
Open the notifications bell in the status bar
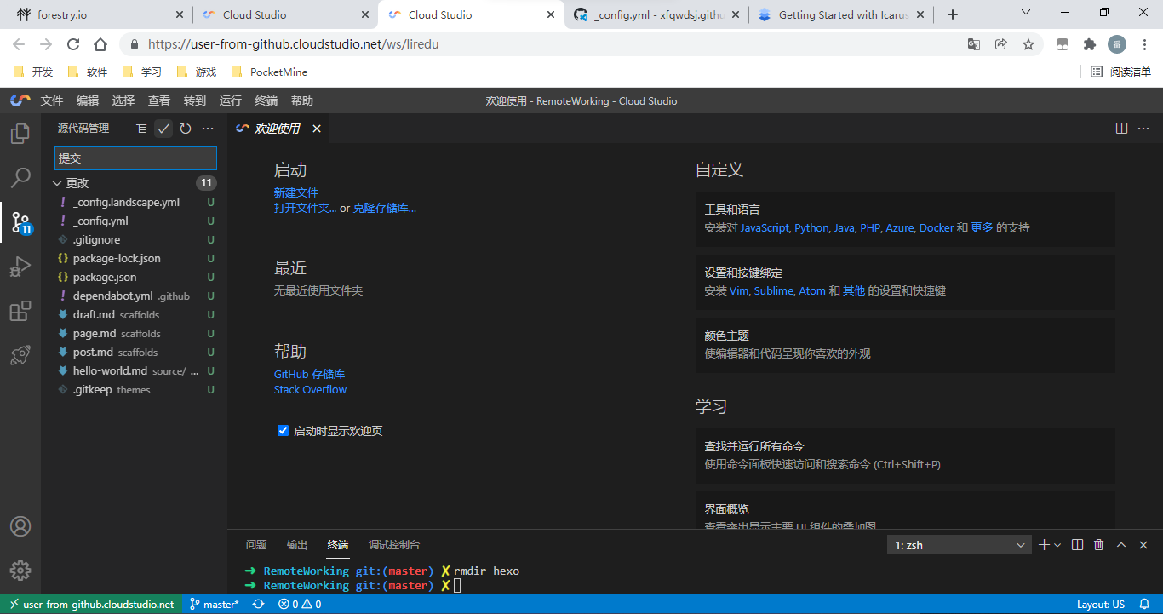[1143, 605]
